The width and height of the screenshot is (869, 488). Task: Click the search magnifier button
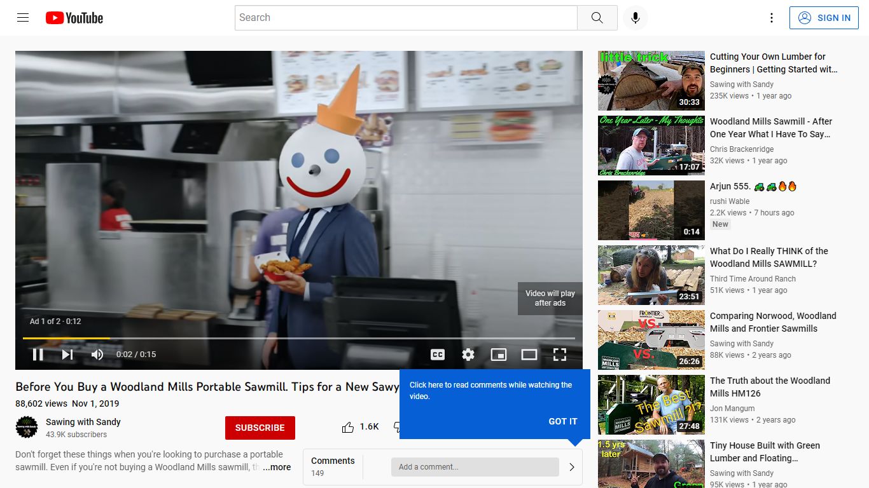click(597, 18)
